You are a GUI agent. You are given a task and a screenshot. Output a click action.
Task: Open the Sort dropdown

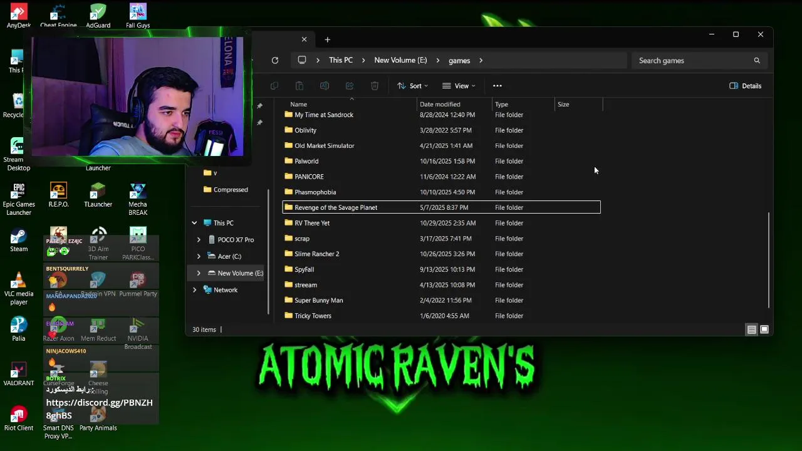(412, 86)
